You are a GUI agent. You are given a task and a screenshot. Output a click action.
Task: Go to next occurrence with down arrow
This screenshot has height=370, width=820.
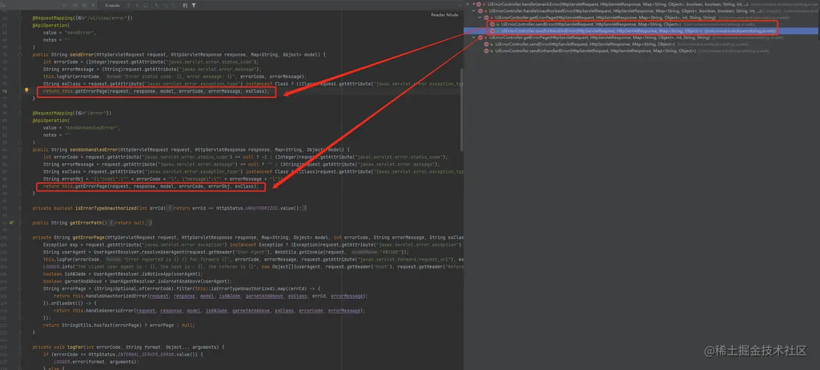[x=137, y=5]
